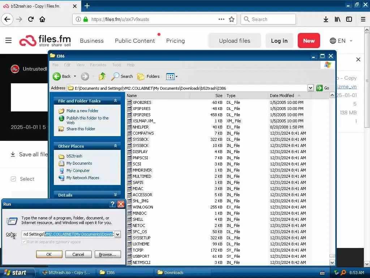This screenshot has height=278, width=370.
Task: Open Explorer Help menu
Action: coord(130,65)
